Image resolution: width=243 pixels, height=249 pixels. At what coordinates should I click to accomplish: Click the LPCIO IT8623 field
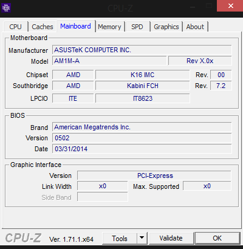pyautogui.click(x=143, y=98)
